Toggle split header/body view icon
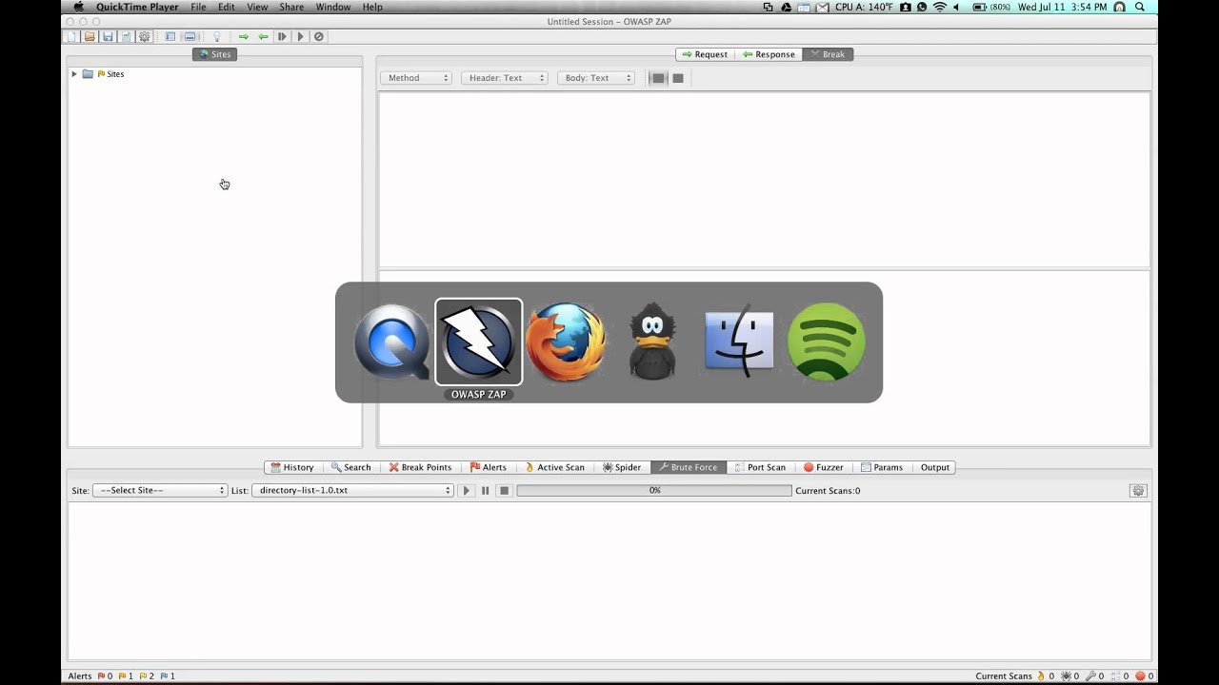Image resolution: width=1219 pixels, height=685 pixels. click(x=678, y=78)
